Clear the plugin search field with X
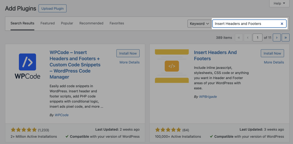Viewport: 293px width, 144px height. [282, 24]
